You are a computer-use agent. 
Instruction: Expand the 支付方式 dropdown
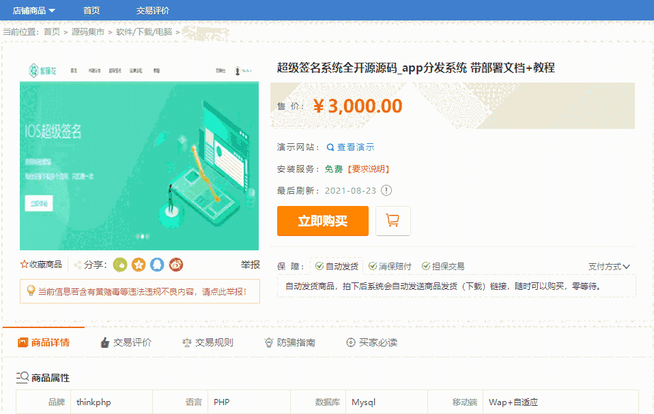[609, 267]
